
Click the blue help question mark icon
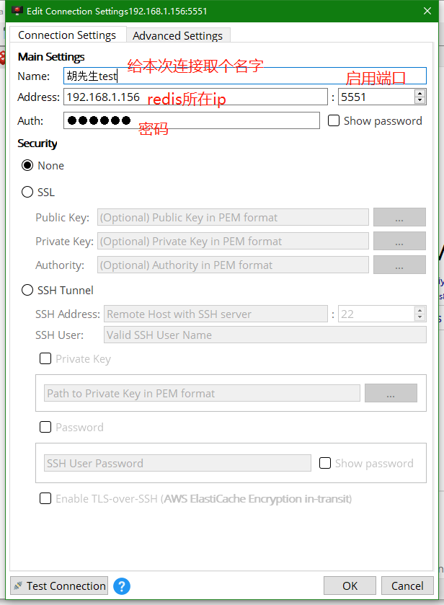pos(122,586)
